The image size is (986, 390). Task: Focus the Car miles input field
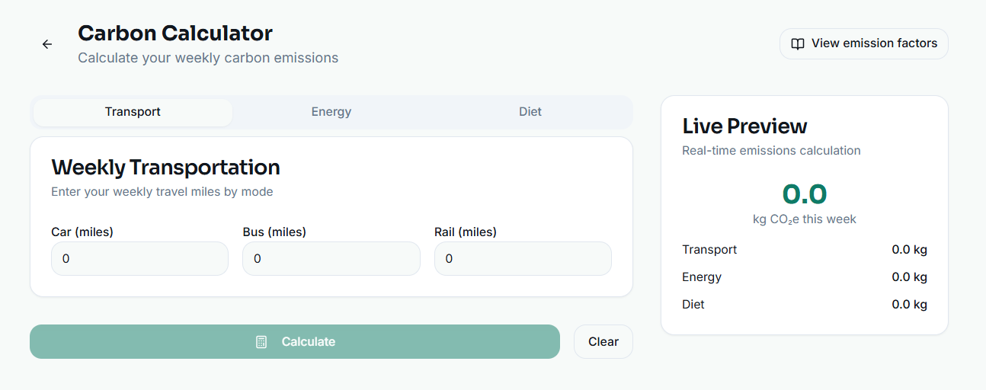point(139,259)
